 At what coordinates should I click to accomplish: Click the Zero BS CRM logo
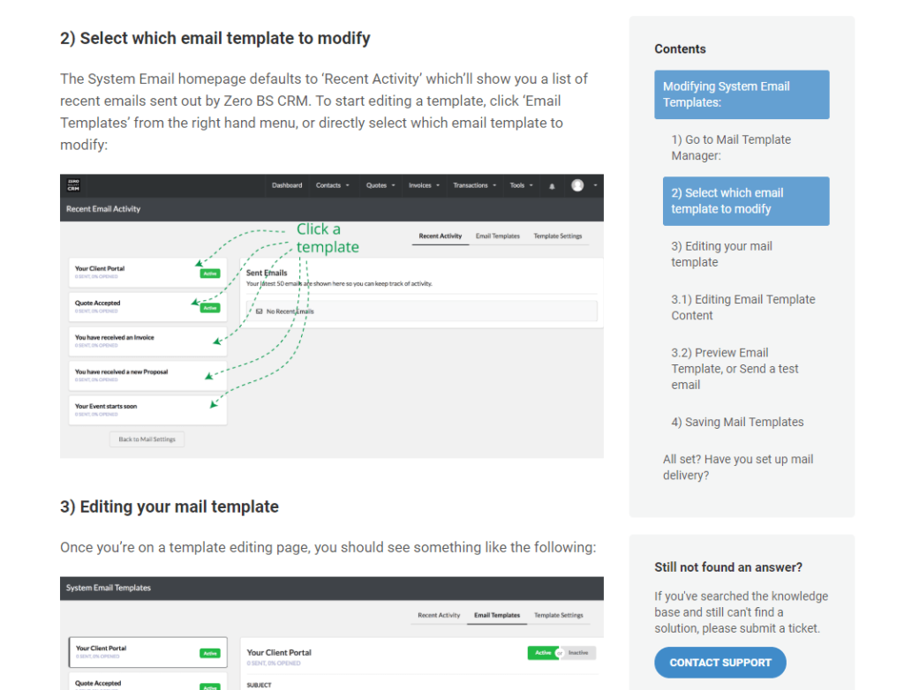[74, 185]
